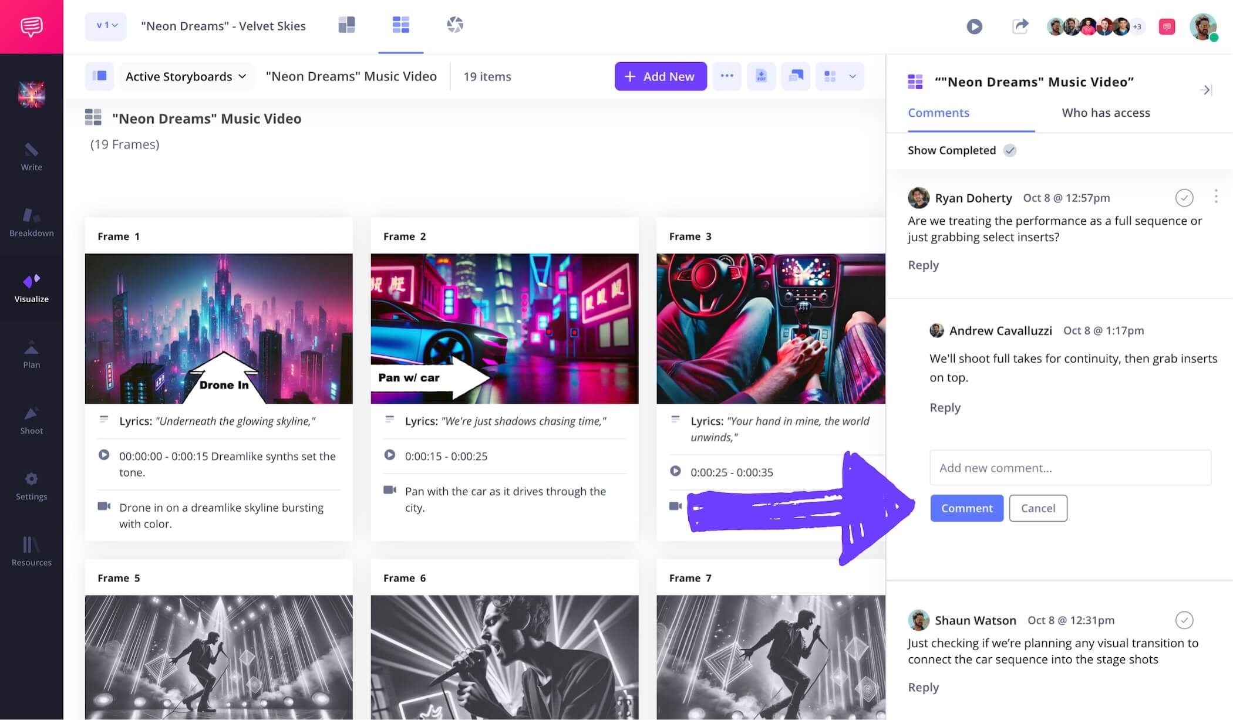Download the storyboard as PDF
1233x720 pixels.
click(x=762, y=76)
